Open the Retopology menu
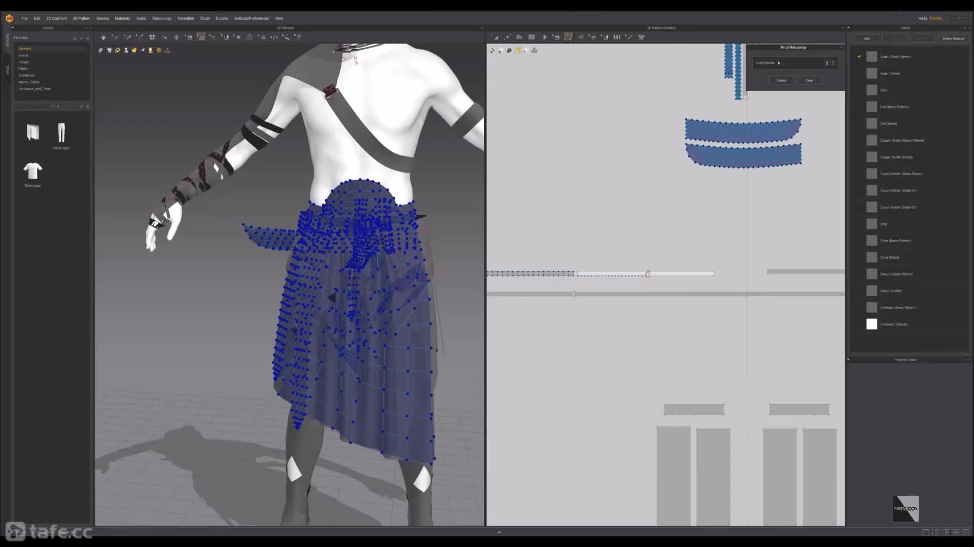The width and height of the screenshot is (974, 547). pos(162,18)
